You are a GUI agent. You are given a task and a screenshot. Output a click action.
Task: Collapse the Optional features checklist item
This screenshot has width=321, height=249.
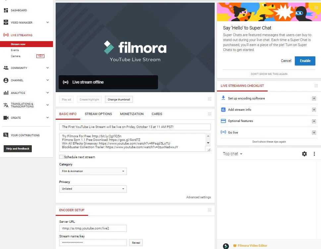click(314, 121)
